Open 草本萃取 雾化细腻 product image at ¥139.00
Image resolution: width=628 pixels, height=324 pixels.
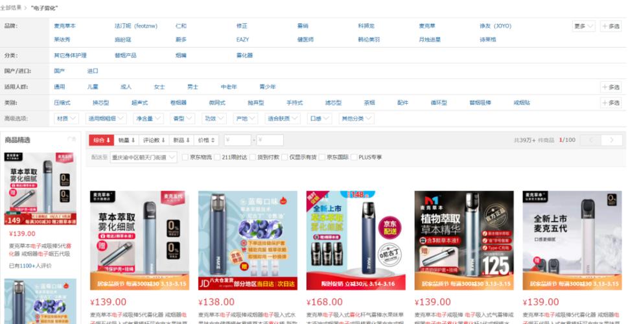click(x=139, y=240)
